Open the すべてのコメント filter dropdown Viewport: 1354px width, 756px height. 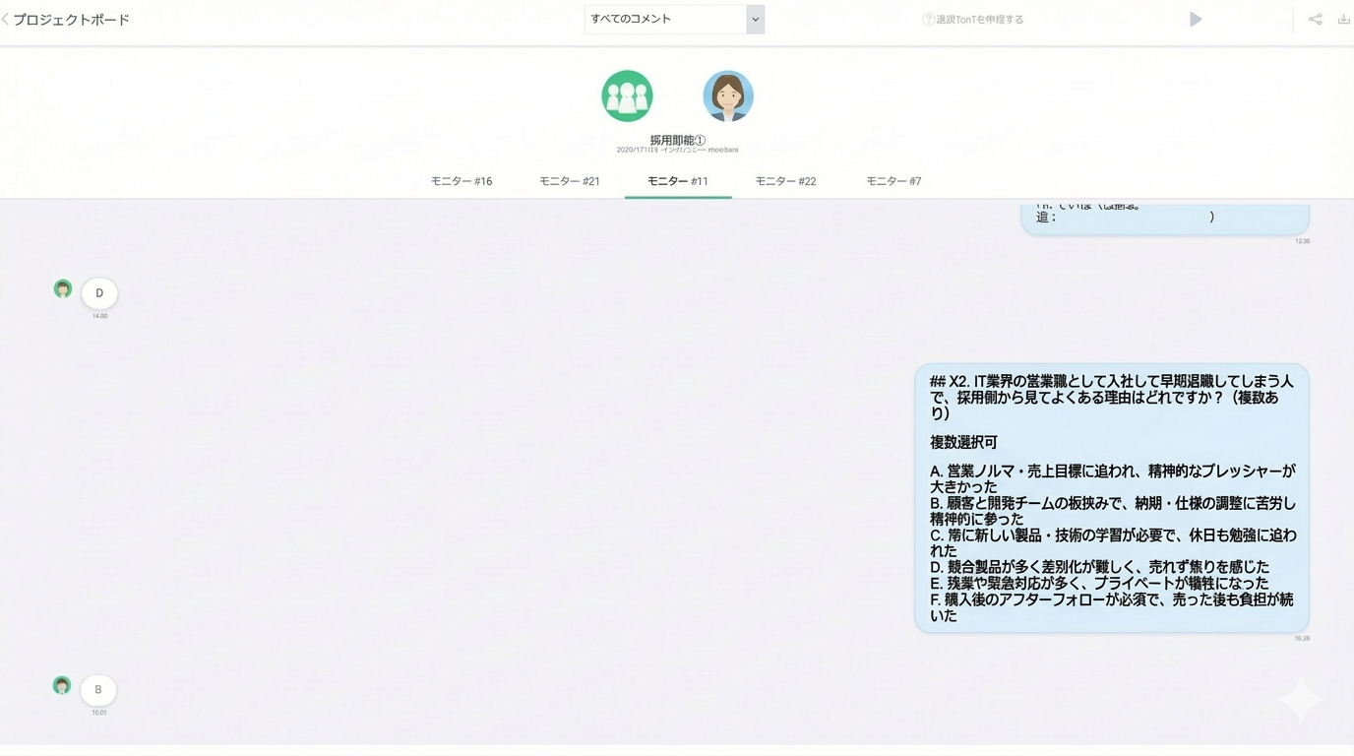pos(665,20)
